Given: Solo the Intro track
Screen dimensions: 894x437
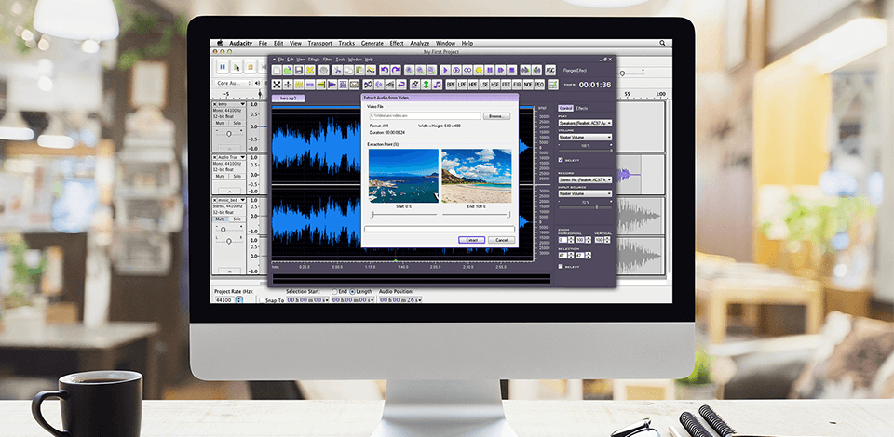Looking at the screenshot, I should 237,123.
